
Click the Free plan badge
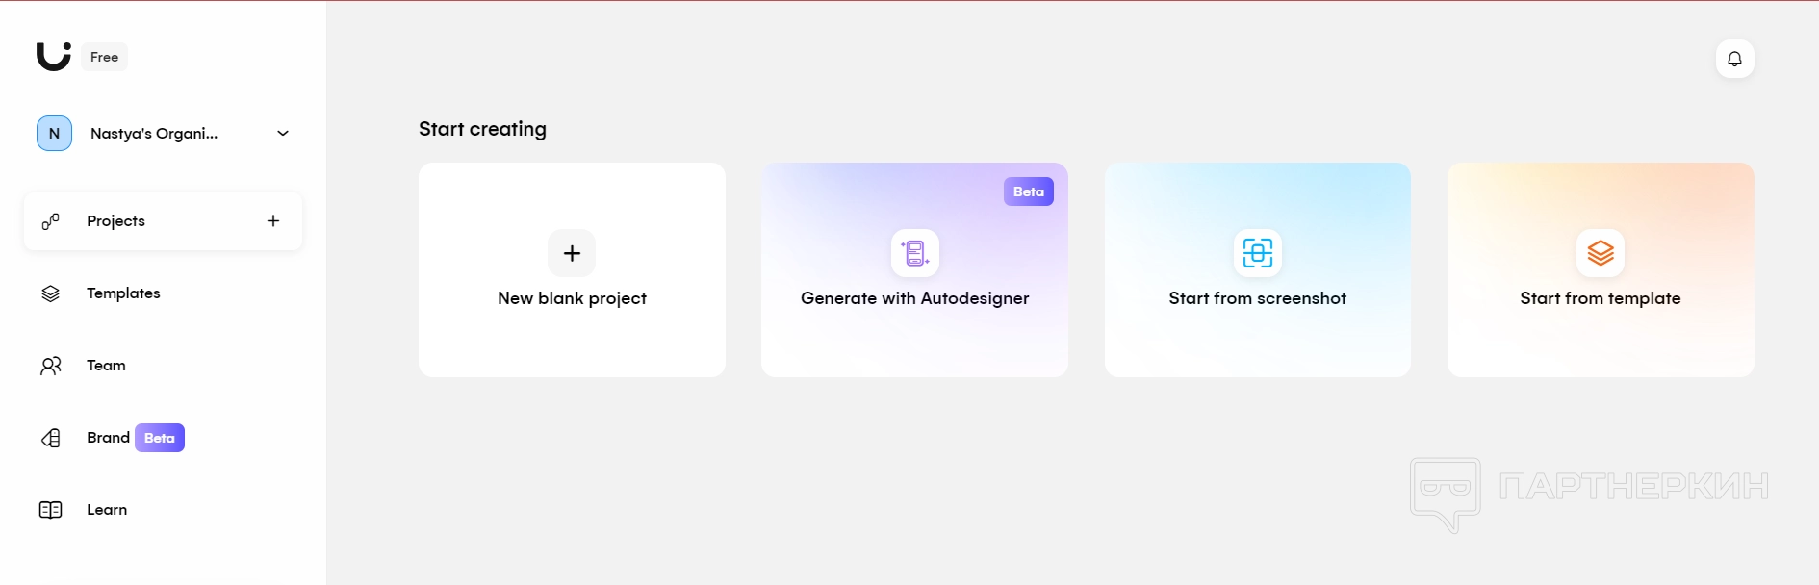click(104, 57)
